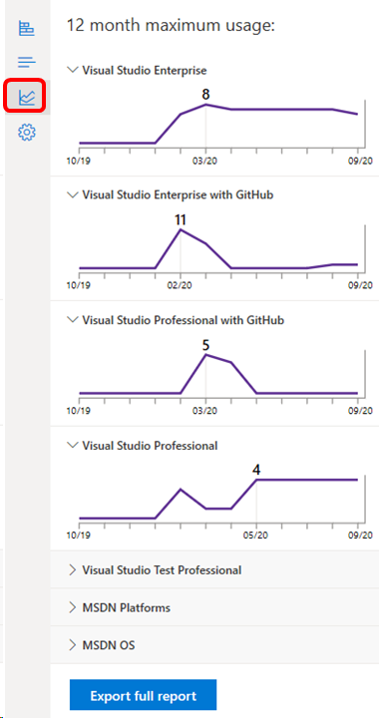Viewport: 379px width, 718px height.
Task: Click peak value 11 on Enterprise GitHub chart
Action: [x=181, y=219]
